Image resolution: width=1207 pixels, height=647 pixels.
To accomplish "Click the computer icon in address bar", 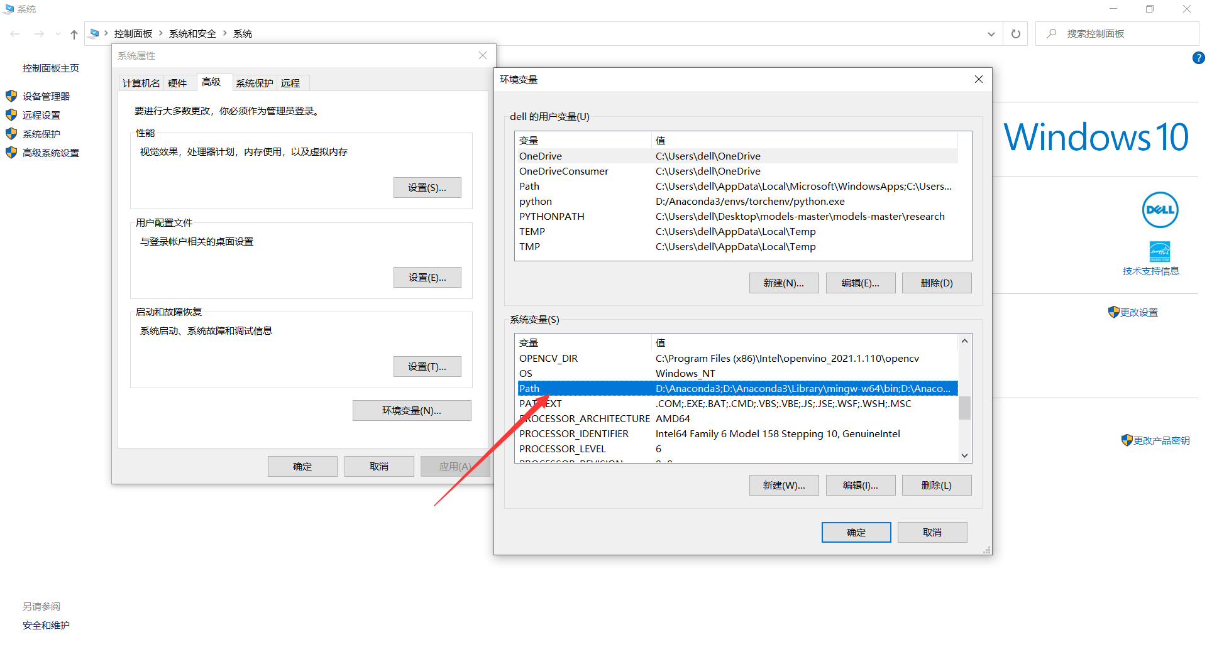I will [x=94, y=33].
